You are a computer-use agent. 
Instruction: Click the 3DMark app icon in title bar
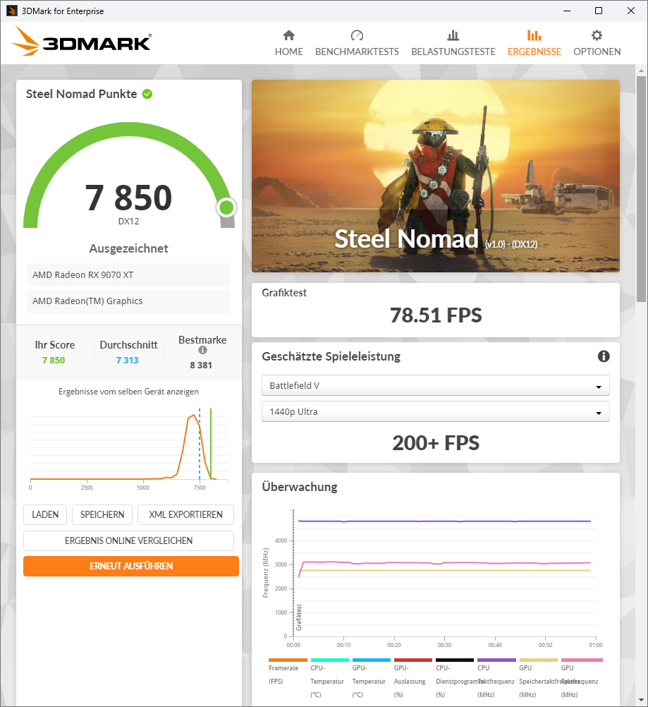[12, 11]
